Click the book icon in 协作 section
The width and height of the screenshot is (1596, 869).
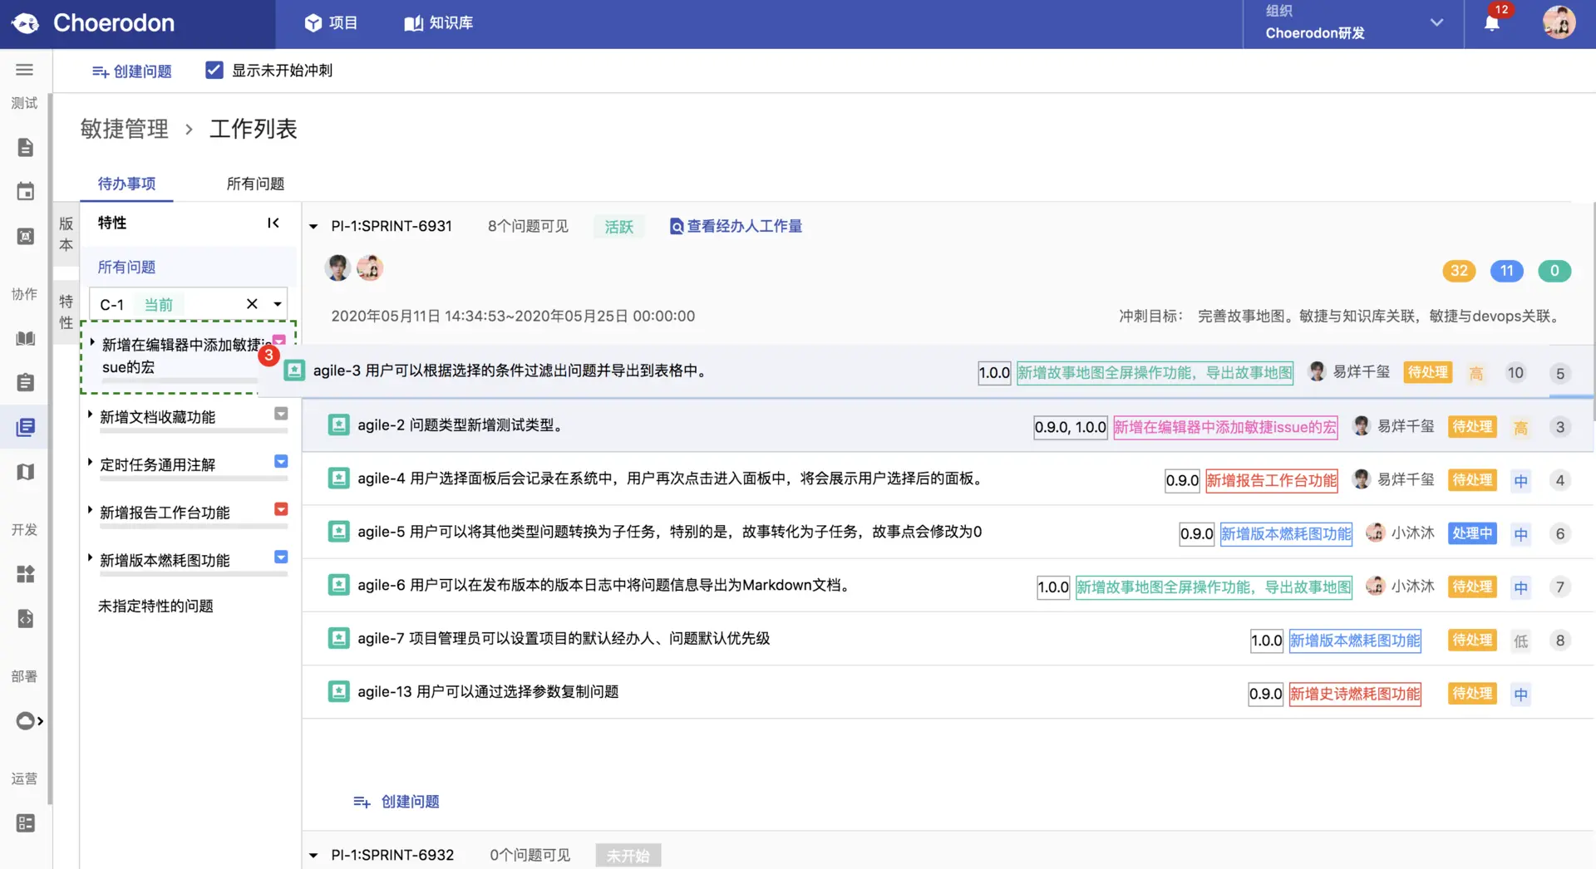click(x=24, y=338)
